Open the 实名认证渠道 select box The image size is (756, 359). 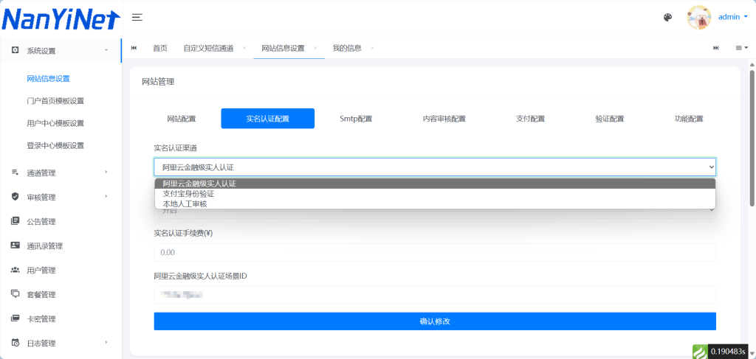point(435,167)
